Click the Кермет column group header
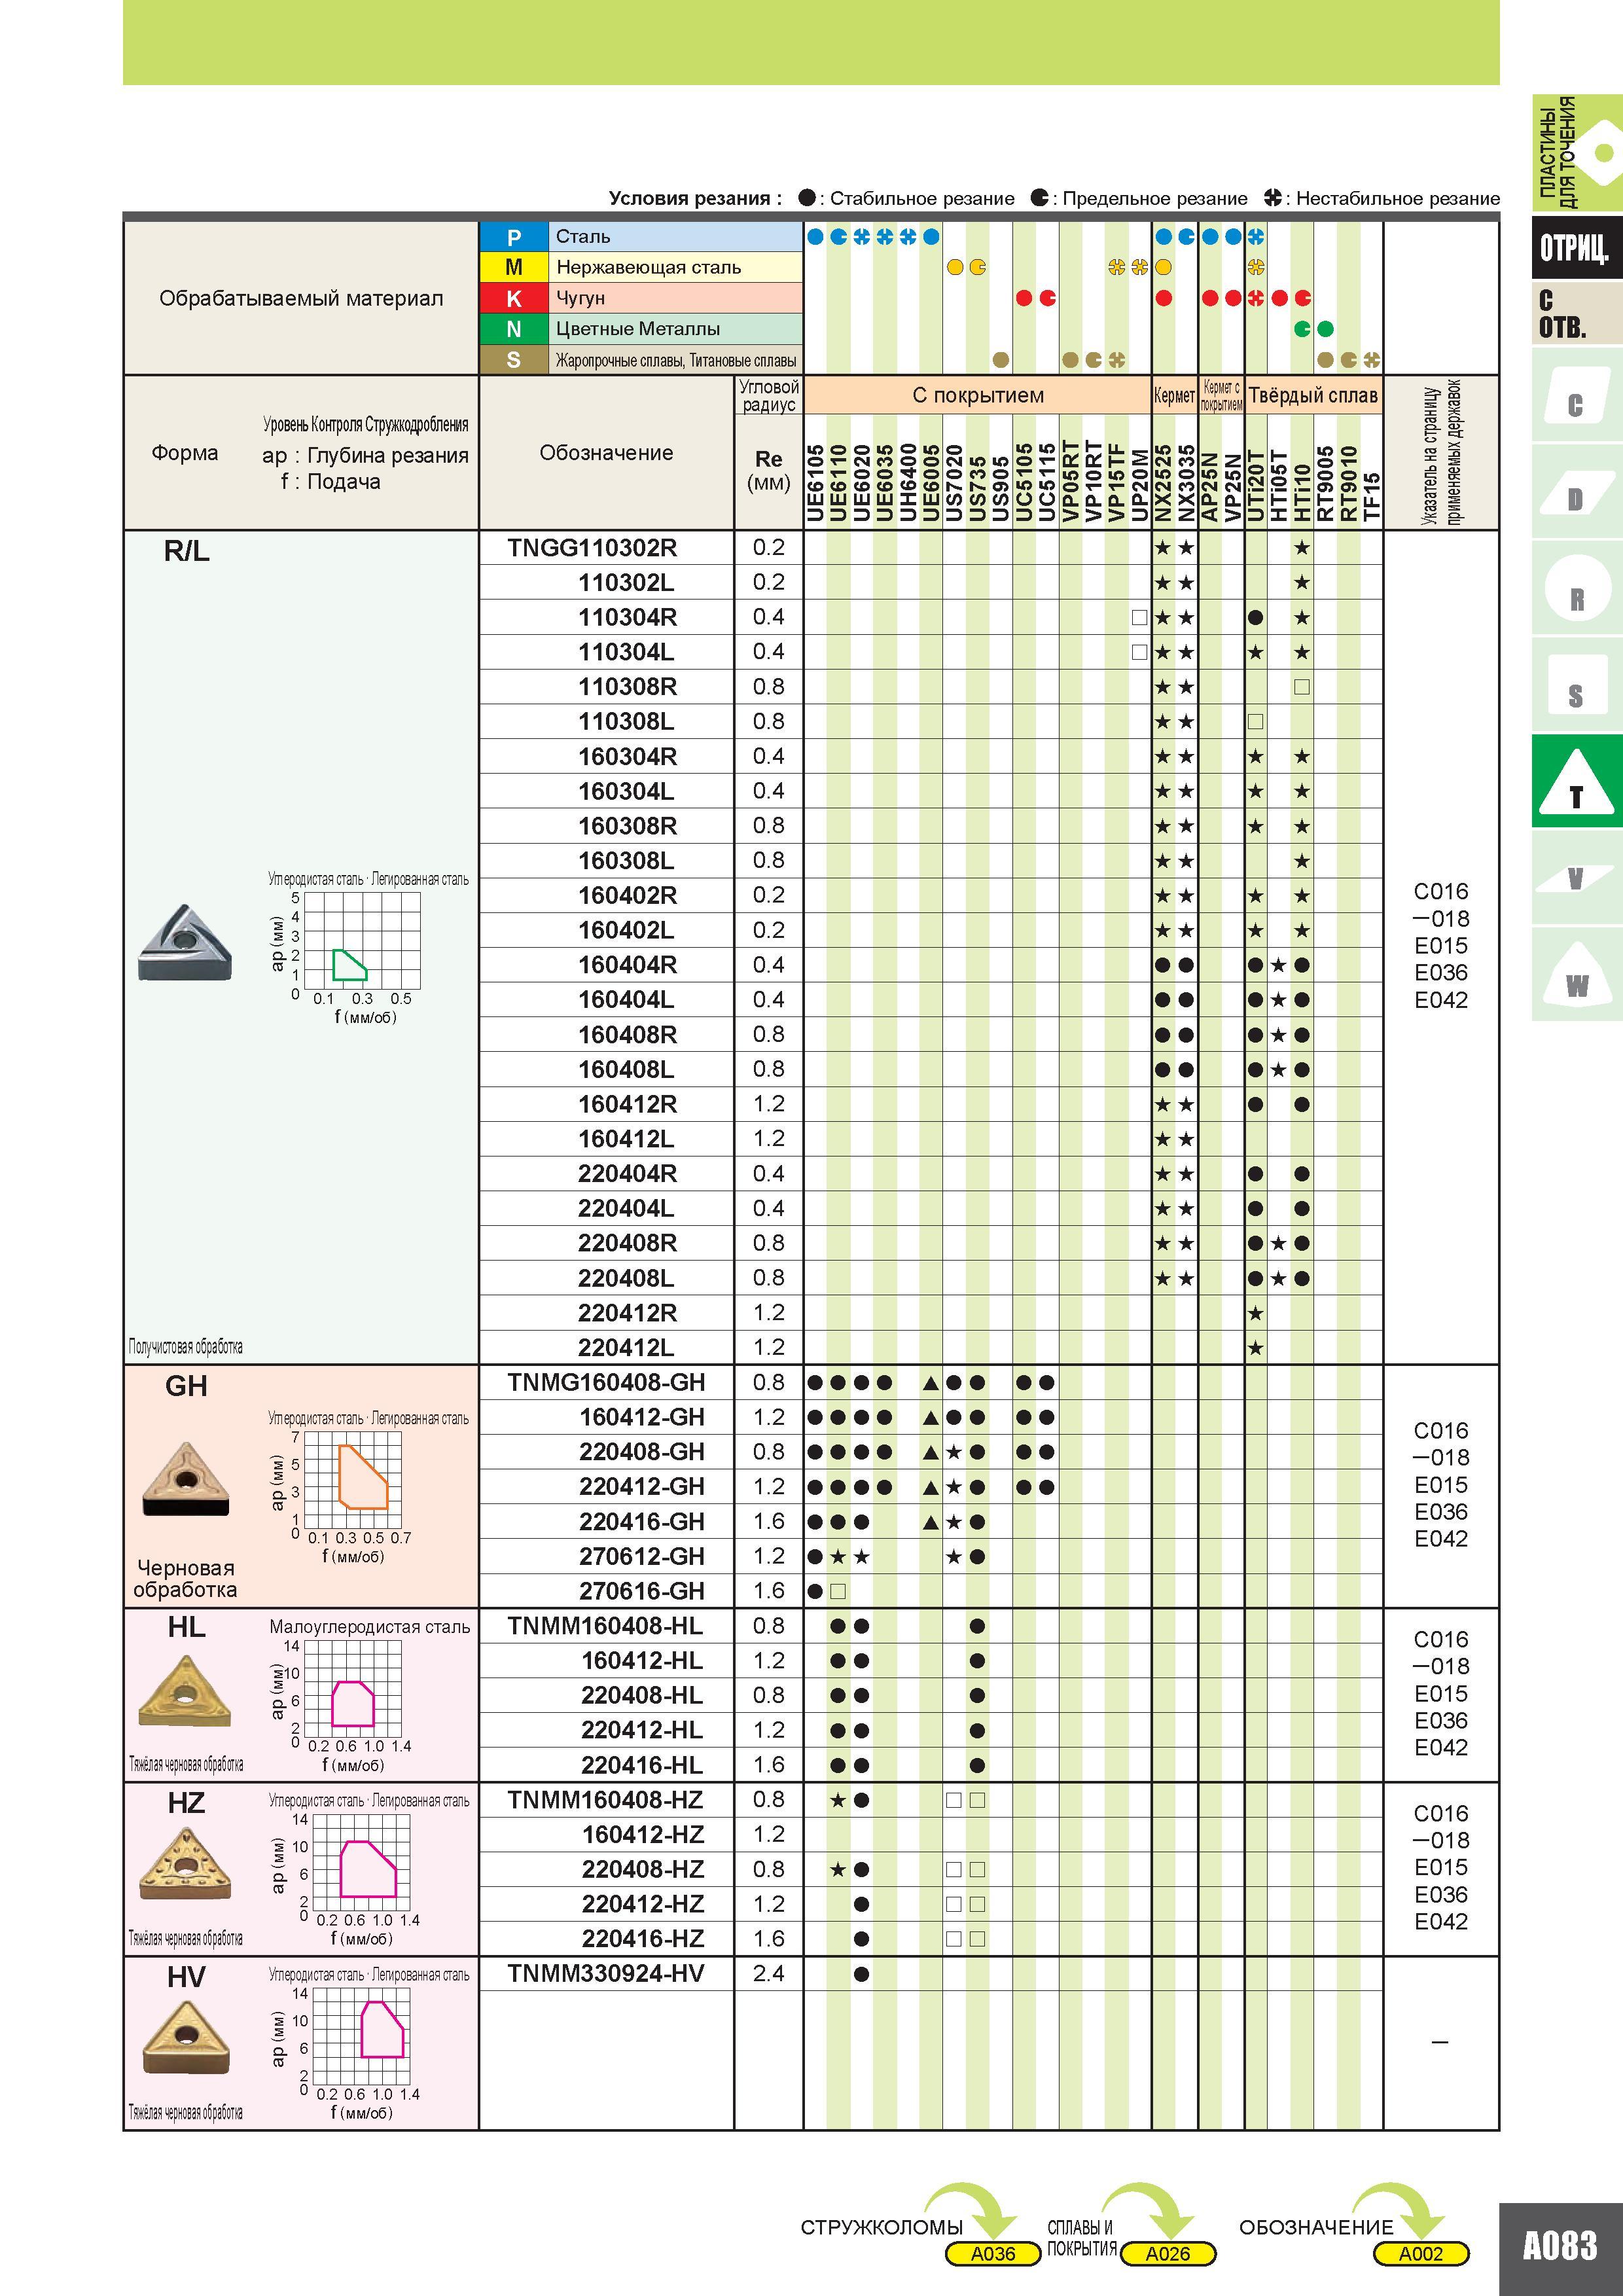 point(1174,395)
